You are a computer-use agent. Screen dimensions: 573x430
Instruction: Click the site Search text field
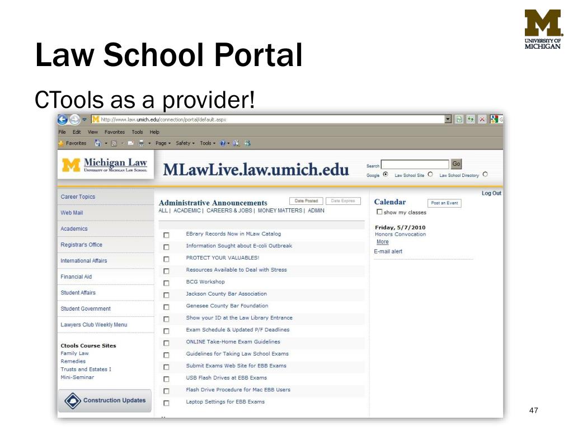point(415,164)
